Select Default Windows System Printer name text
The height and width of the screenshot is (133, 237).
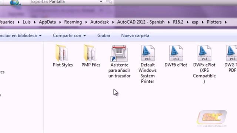(147, 73)
